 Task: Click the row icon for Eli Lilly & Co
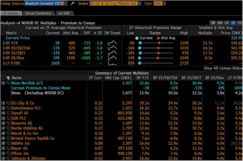(x=8, y=103)
